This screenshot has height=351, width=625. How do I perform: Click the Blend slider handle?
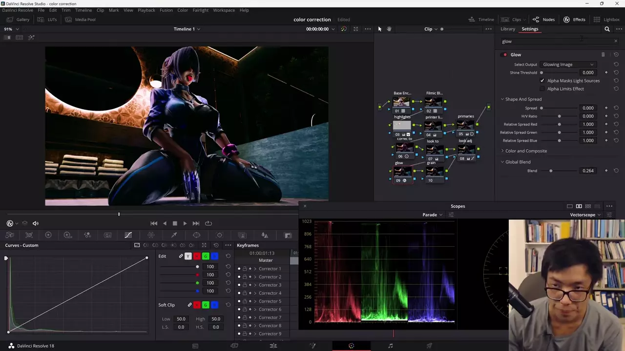pyautogui.click(x=551, y=171)
